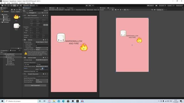Select the Rotate tool in toolbar
This screenshot has height=103, width=184.
point(8,6)
